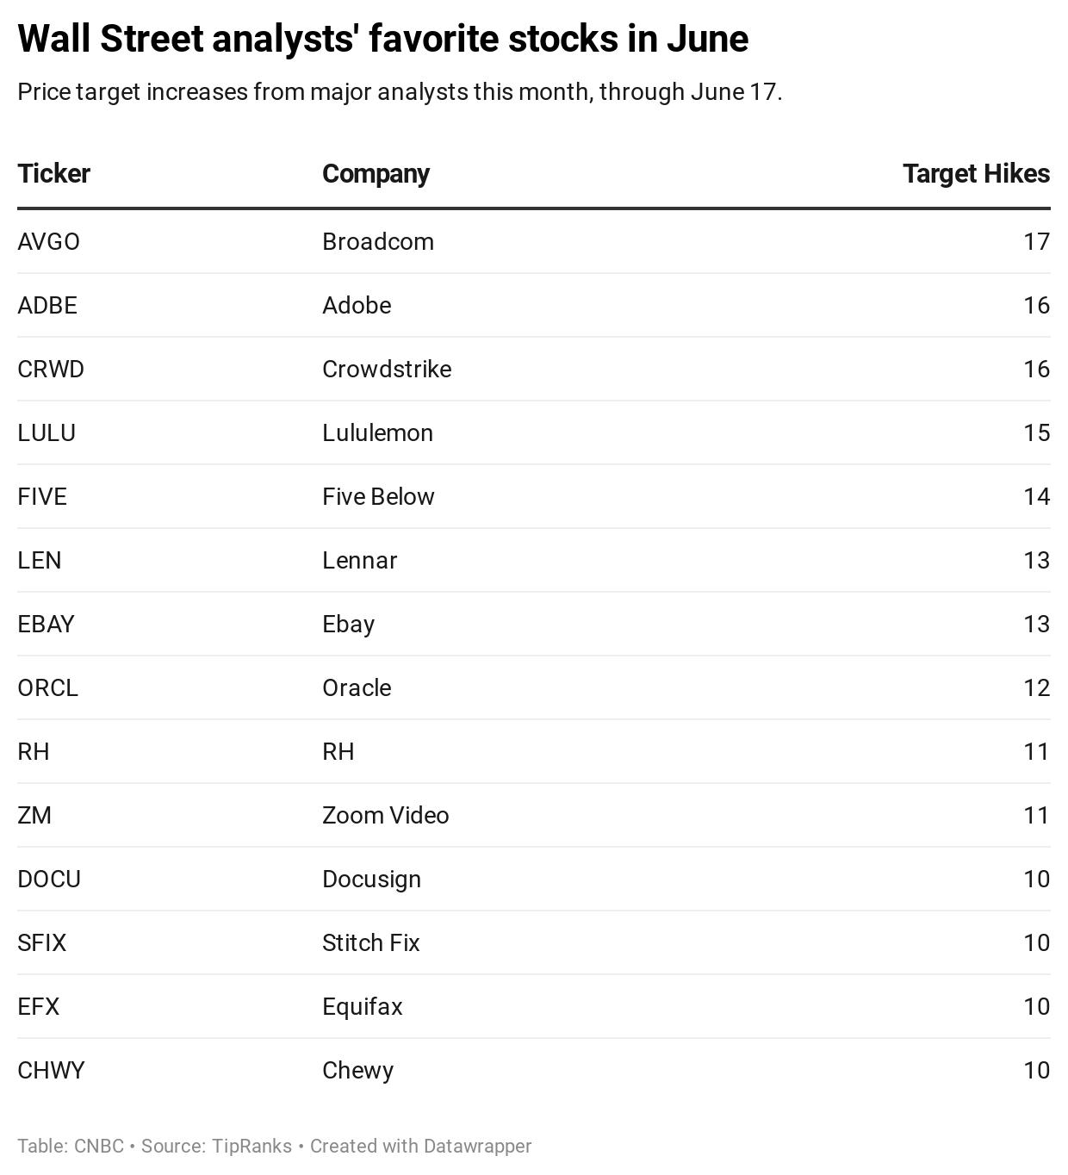
Task: Click the Oracle company name
Action: coord(357,688)
